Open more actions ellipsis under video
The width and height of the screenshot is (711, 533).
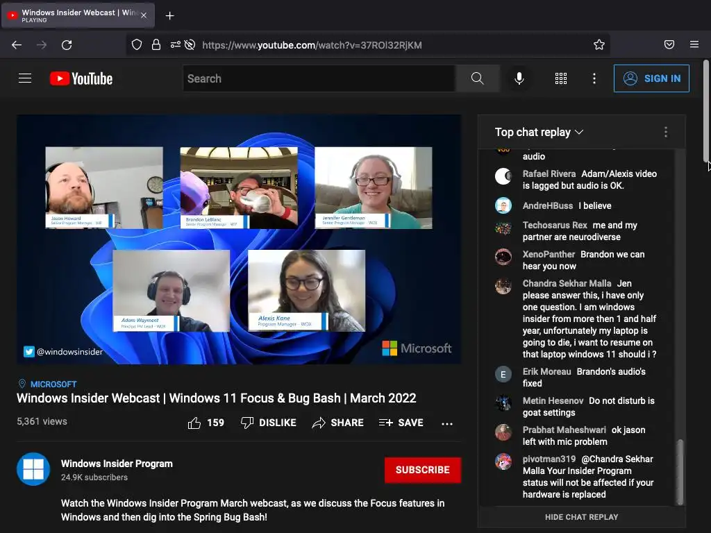(447, 423)
